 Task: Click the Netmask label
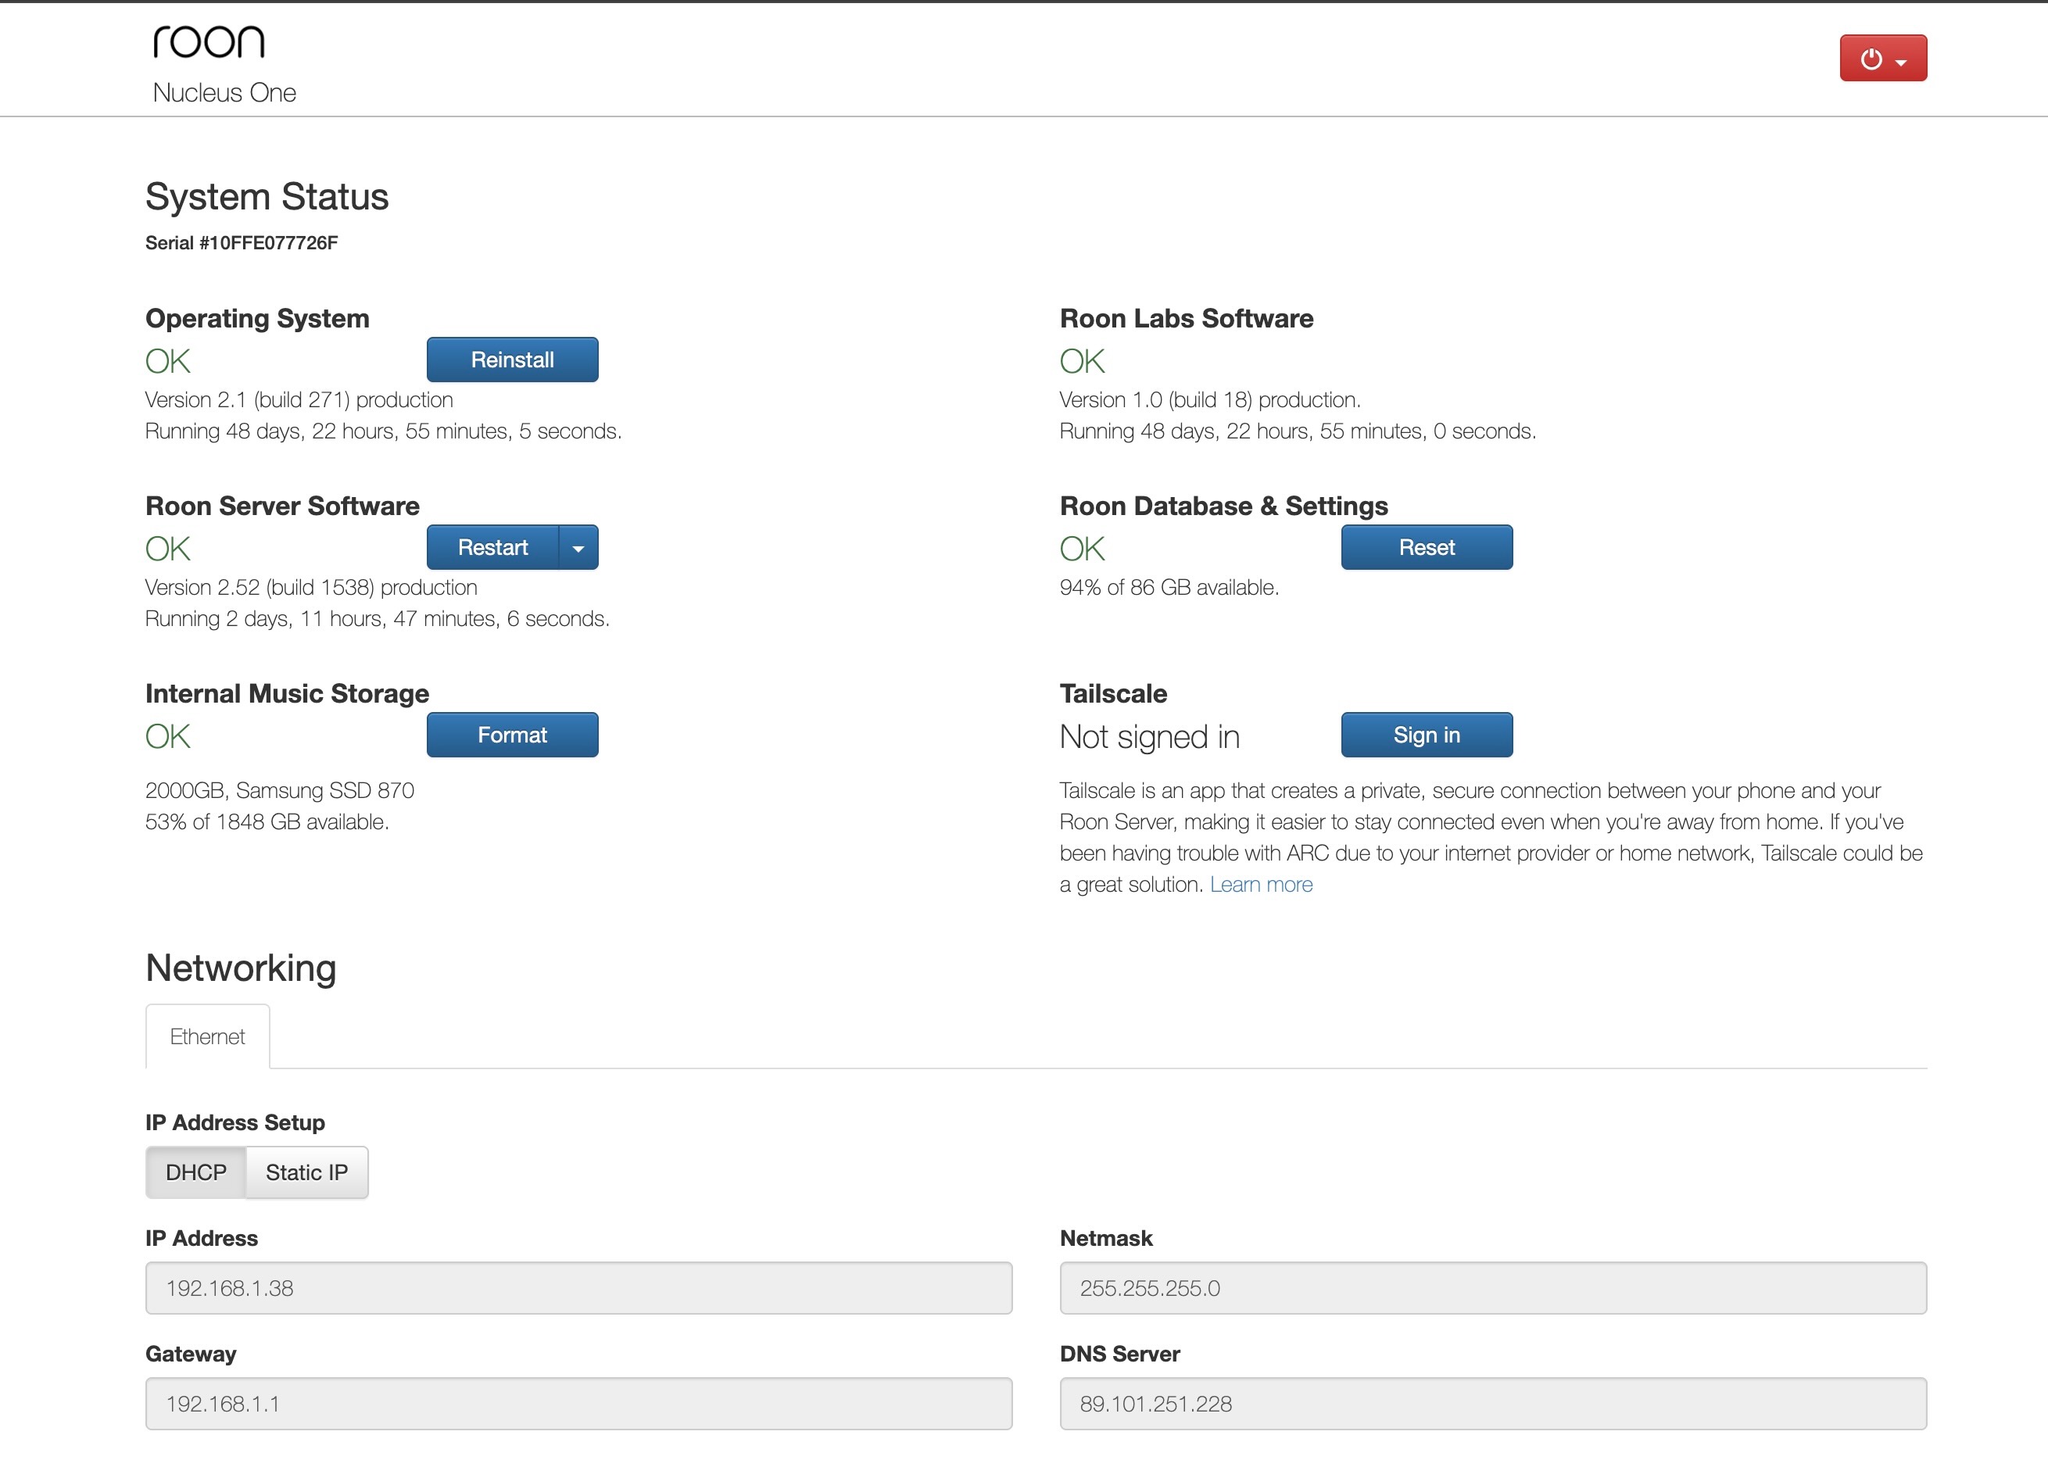coord(1106,1239)
